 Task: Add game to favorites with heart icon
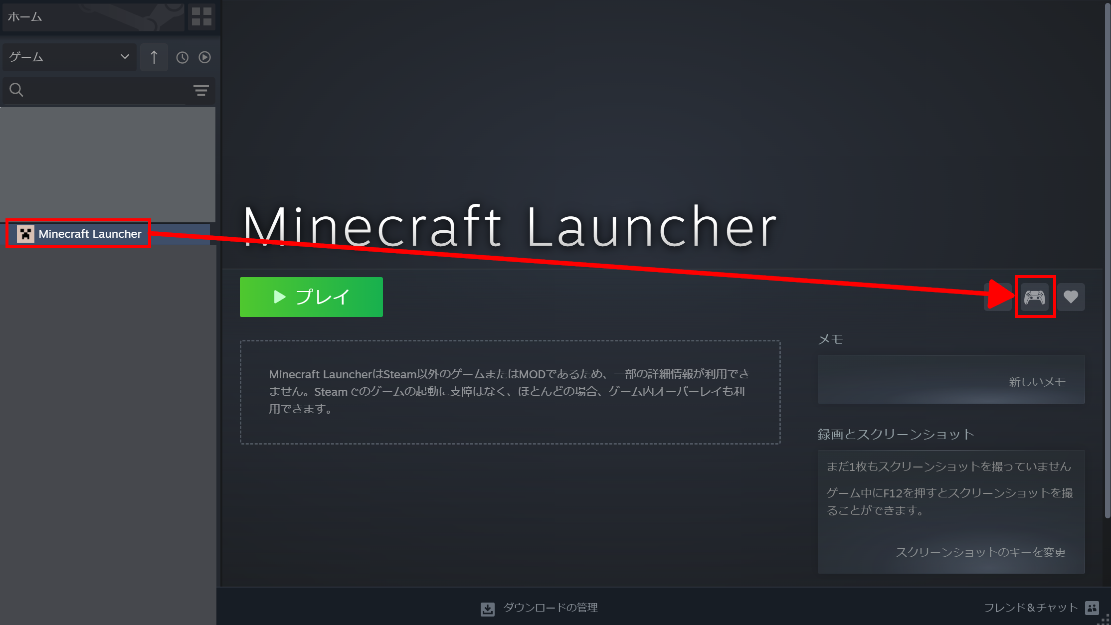tap(1071, 297)
